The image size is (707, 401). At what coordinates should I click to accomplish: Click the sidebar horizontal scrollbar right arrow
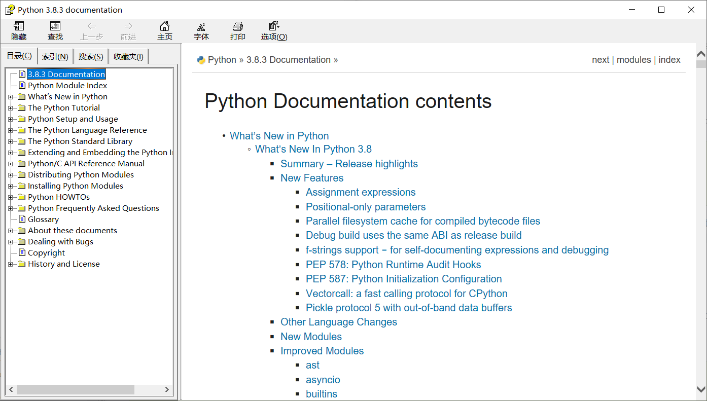(x=167, y=389)
